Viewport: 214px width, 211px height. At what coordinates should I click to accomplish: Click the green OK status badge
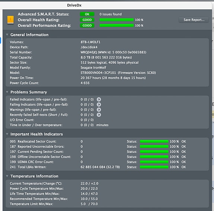(x=87, y=14)
